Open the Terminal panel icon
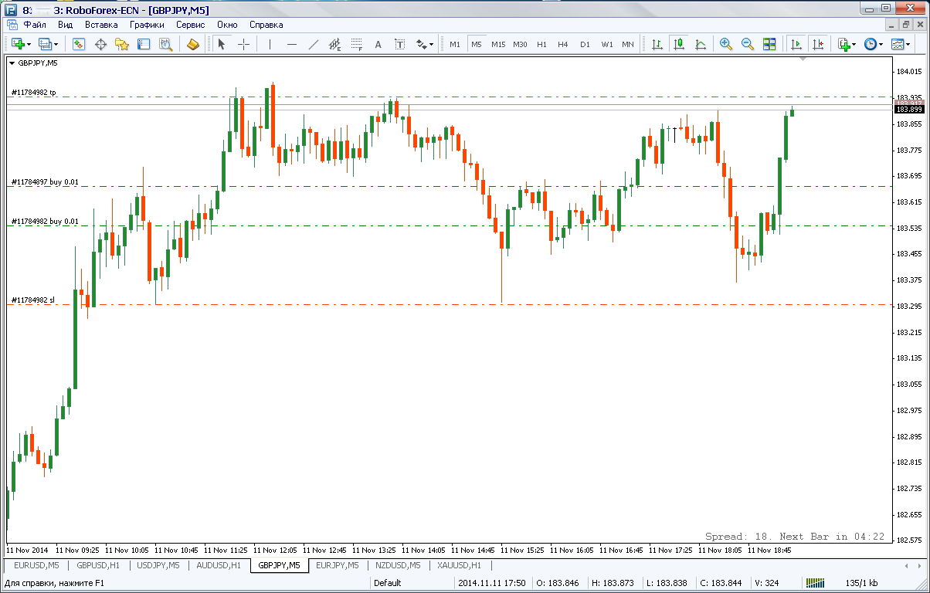The width and height of the screenshot is (930, 593). (x=144, y=44)
